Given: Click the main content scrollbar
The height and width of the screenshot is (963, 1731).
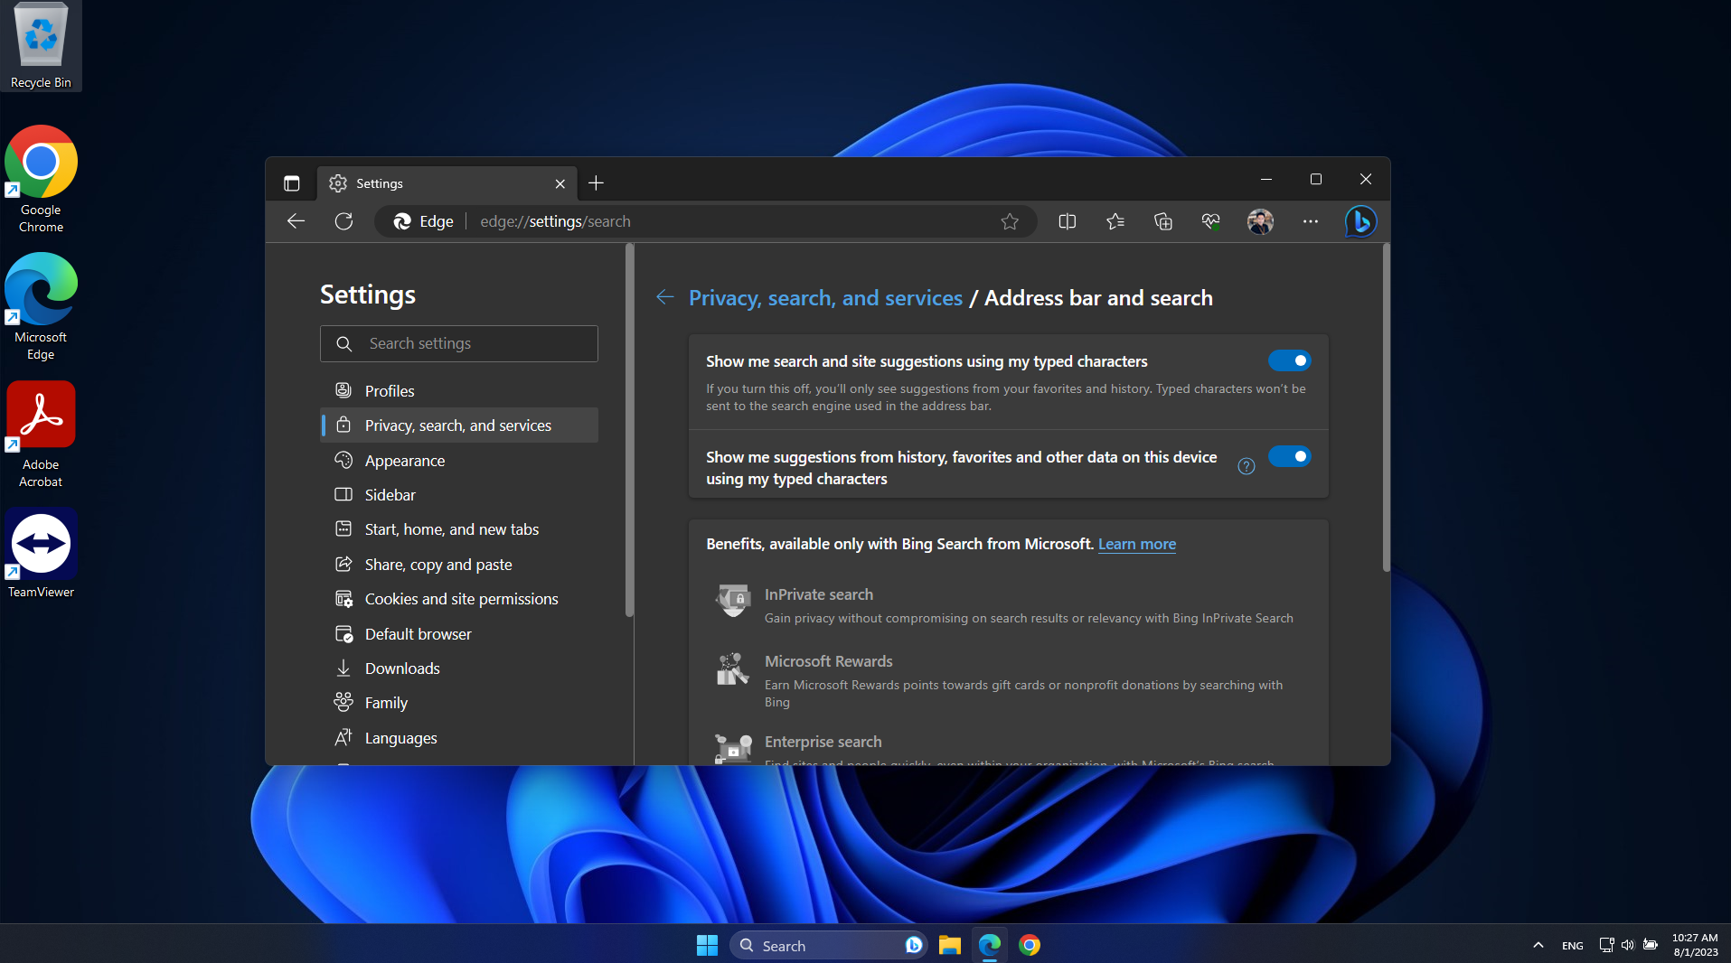Looking at the screenshot, I should click(x=1386, y=408).
